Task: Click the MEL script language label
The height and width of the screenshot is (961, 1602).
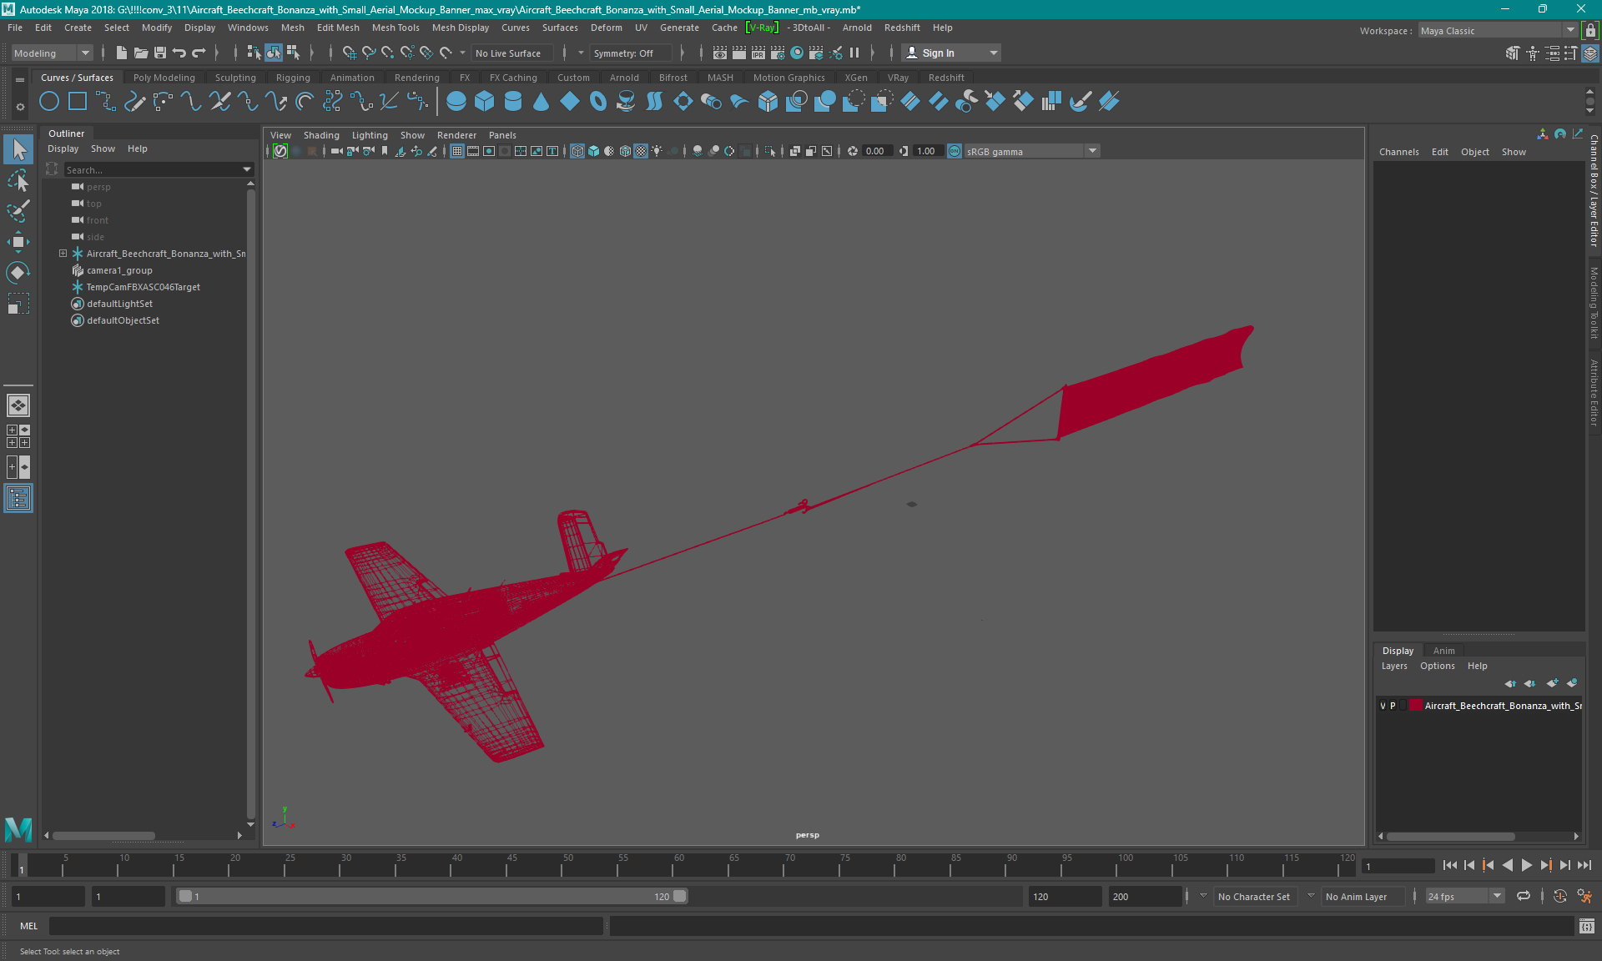Action: click(x=29, y=926)
